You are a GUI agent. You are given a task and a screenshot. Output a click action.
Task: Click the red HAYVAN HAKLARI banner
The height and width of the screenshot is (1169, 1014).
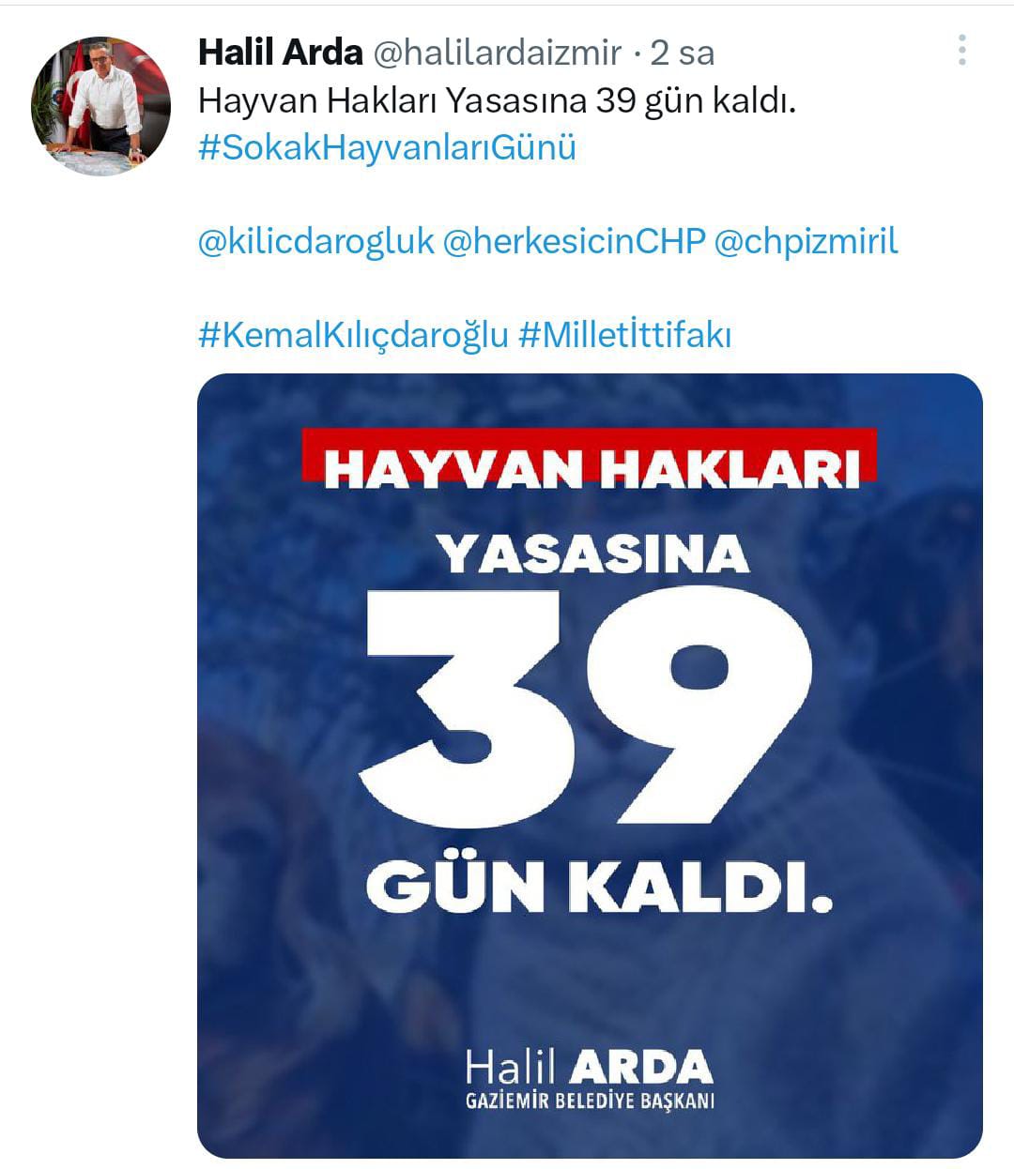click(589, 456)
